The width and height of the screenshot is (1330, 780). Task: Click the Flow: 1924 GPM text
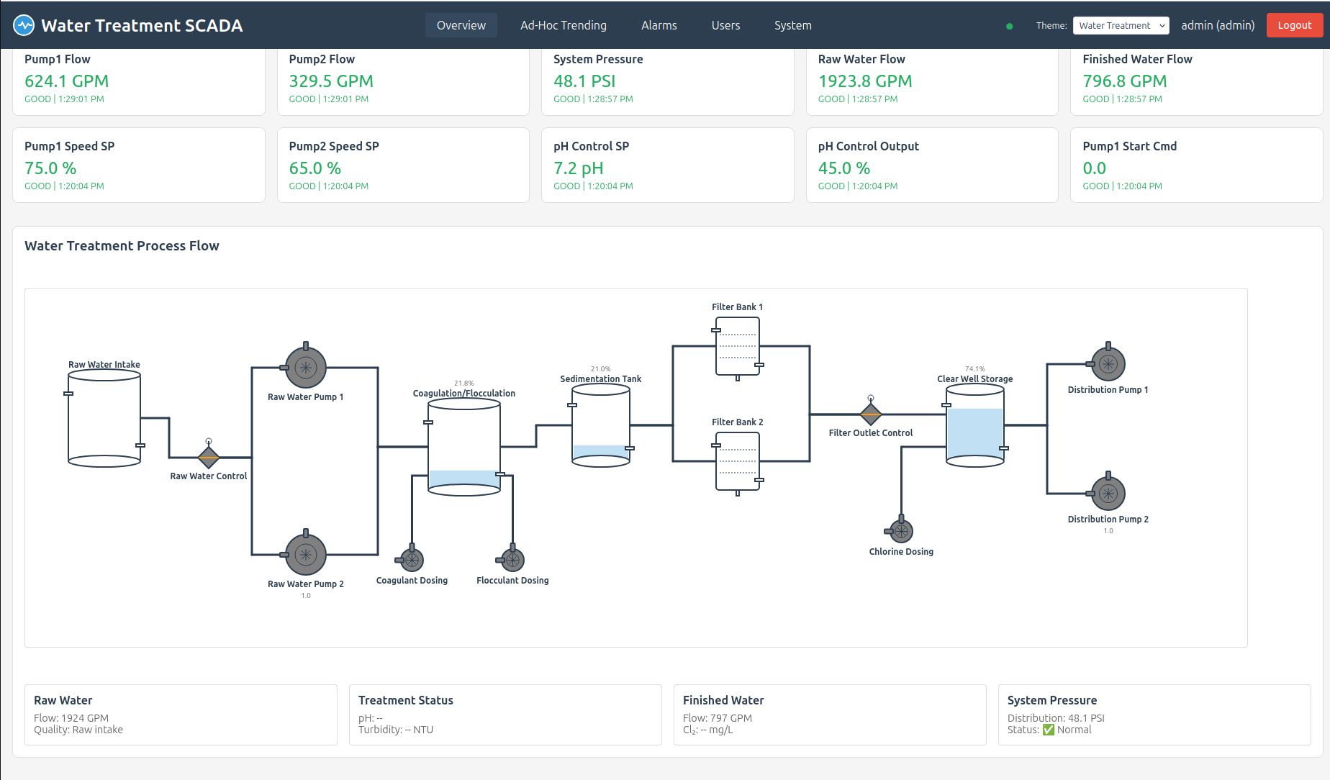click(71, 718)
